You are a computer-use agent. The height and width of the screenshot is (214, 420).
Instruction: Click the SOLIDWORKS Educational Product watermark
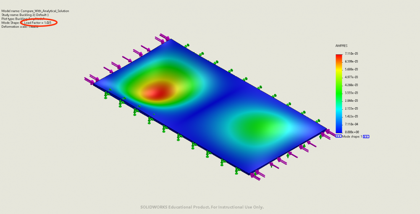click(x=202, y=207)
